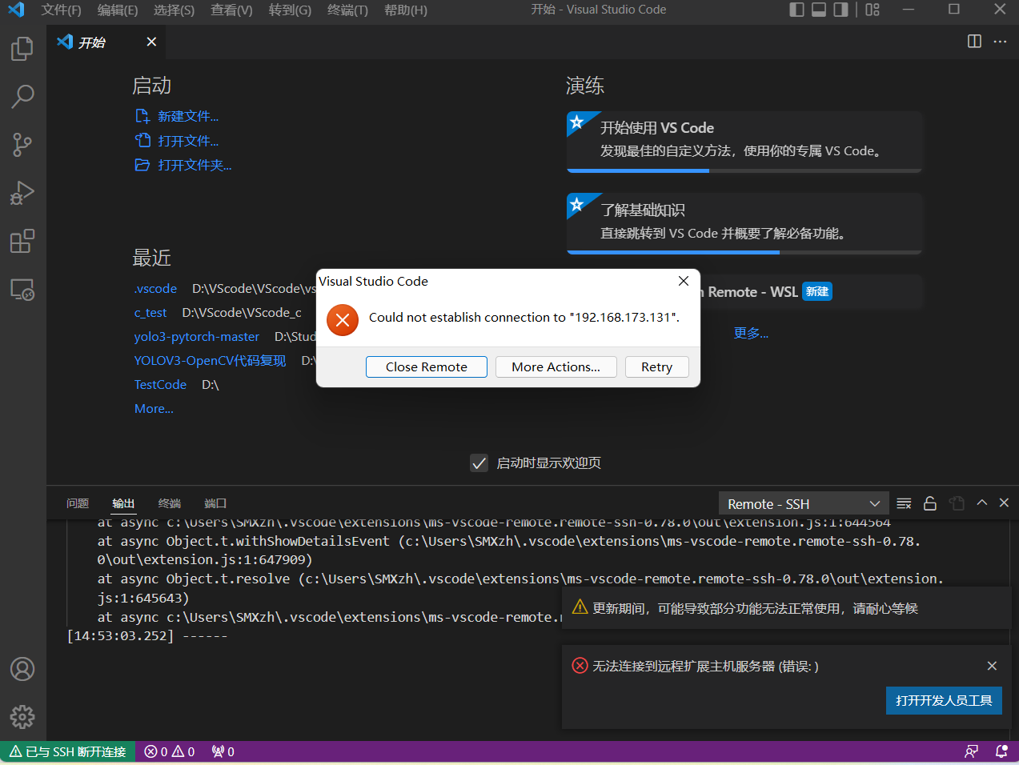Open the Explorer view in the activity bar
This screenshot has width=1019, height=765.
coord(22,48)
